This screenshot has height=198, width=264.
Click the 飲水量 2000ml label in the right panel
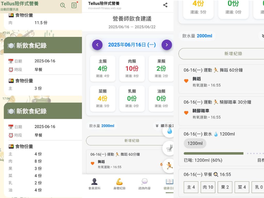[197, 36]
